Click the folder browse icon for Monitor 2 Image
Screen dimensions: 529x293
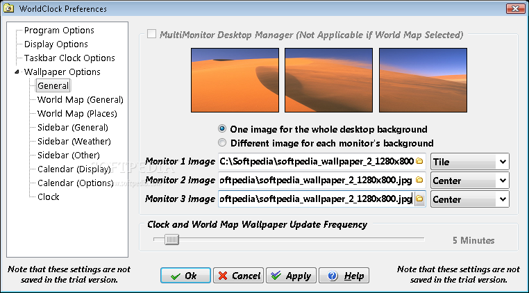point(419,180)
